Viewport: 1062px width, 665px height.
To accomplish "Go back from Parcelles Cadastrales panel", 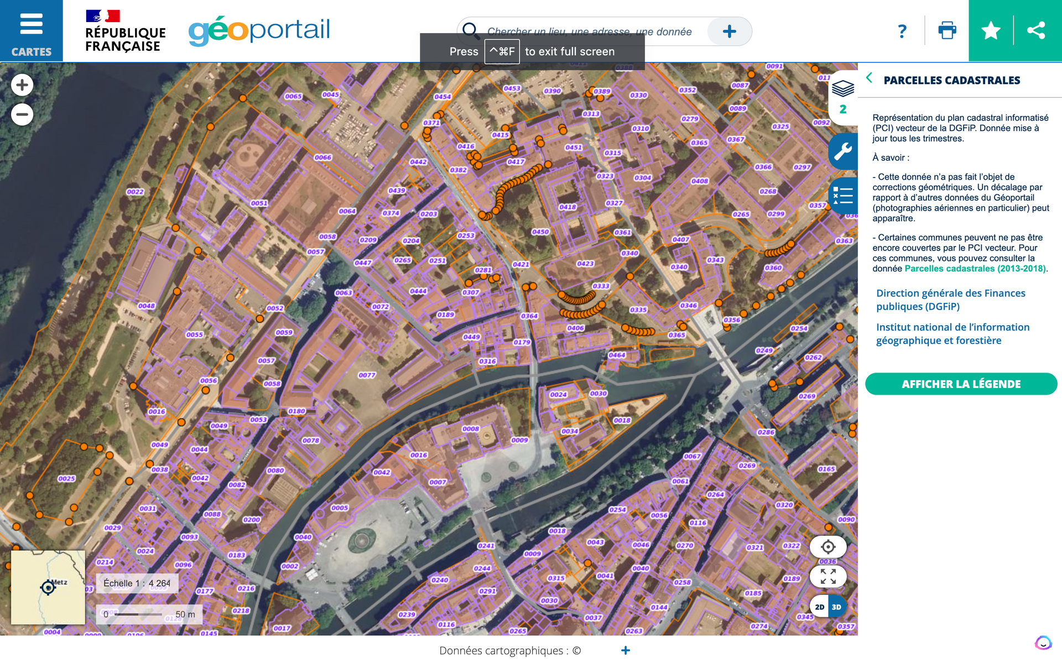I will [870, 78].
